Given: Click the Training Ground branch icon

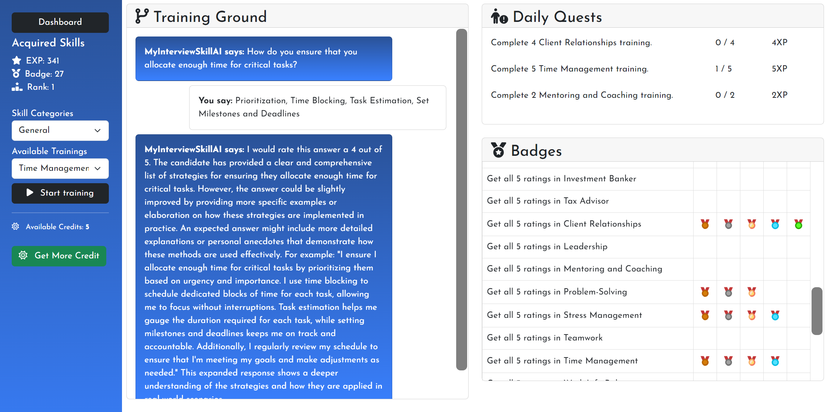Looking at the screenshot, I should pyautogui.click(x=142, y=16).
